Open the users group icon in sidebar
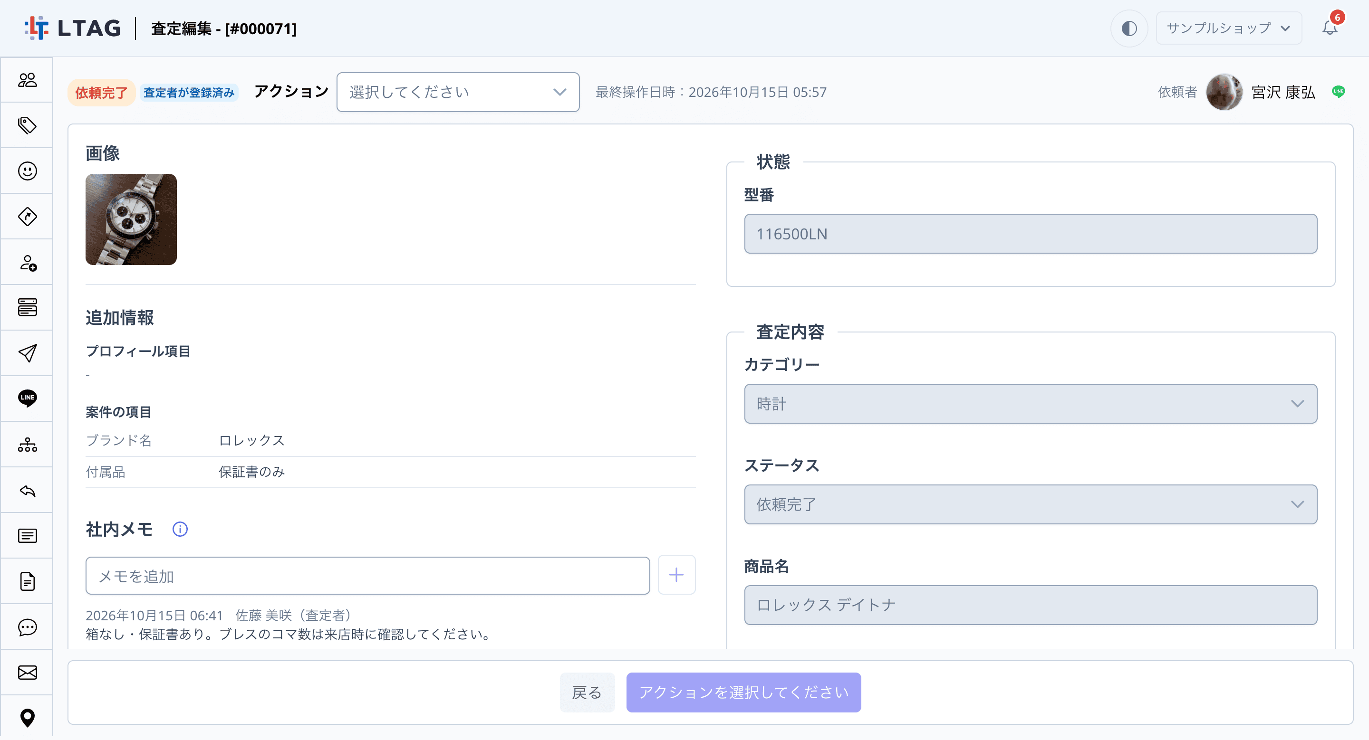Image resolution: width=1369 pixels, height=740 pixels. coord(27,80)
